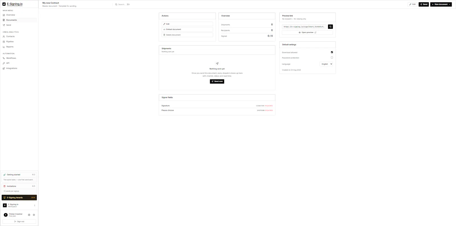Click the paper-plane icon above Nothing sent yet
The image size is (456, 226).
coord(217,63)
